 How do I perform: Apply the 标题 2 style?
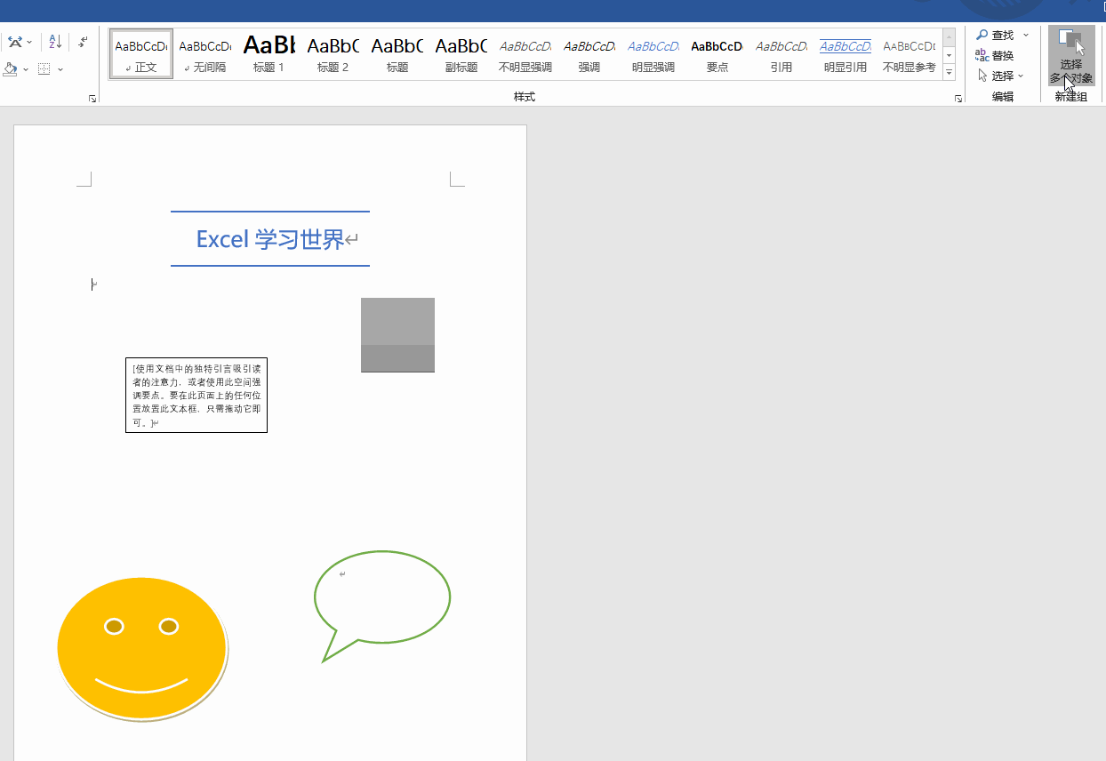click(x=333, y=53)
